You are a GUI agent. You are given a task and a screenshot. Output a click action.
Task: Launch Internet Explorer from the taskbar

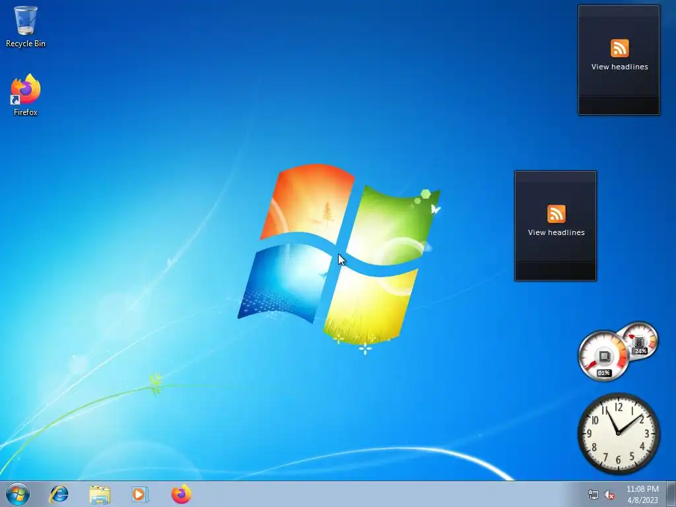[59, 494]
